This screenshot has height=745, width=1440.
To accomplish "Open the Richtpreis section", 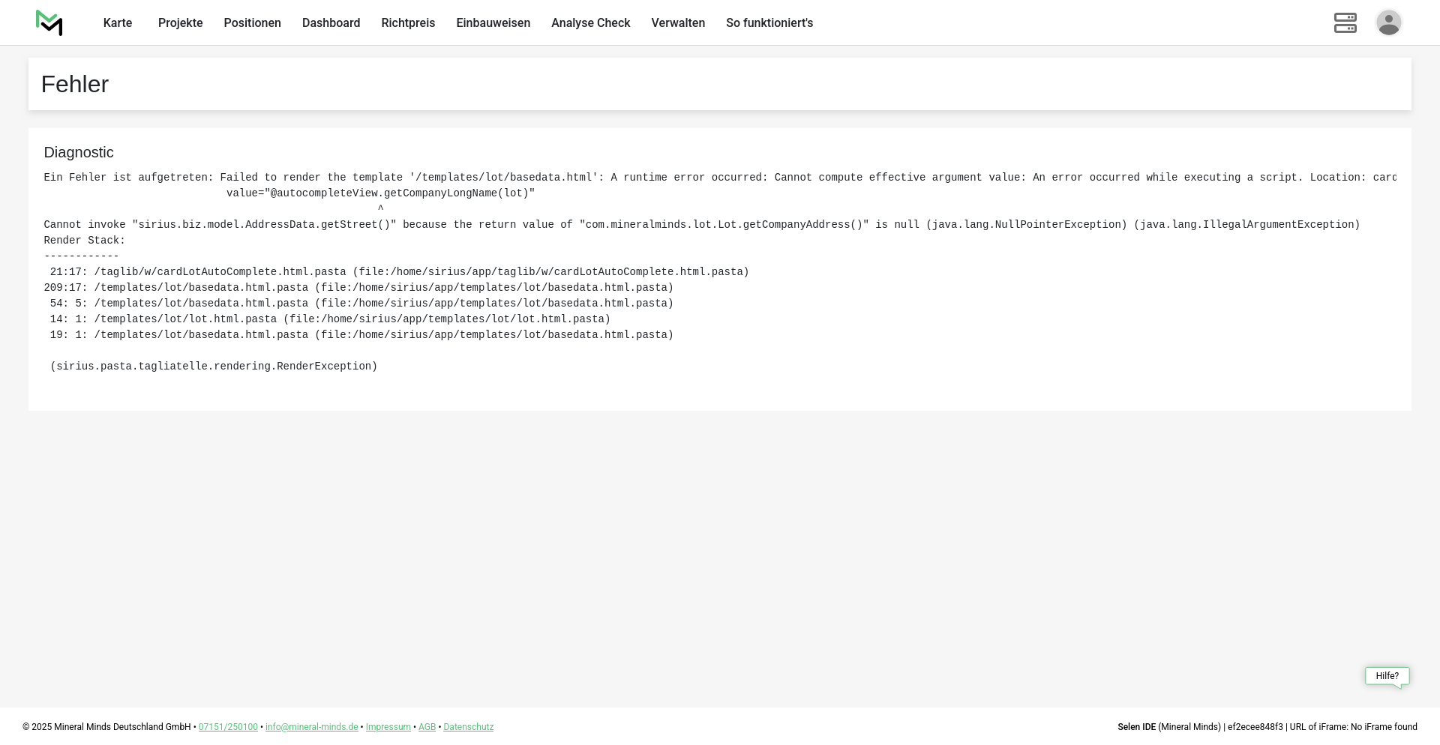I will coord(408,23).
